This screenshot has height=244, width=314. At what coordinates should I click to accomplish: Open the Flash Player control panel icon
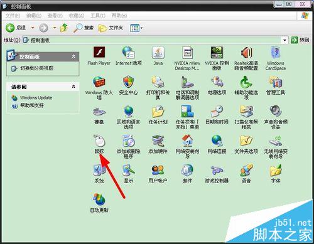[x=99, y=52]
